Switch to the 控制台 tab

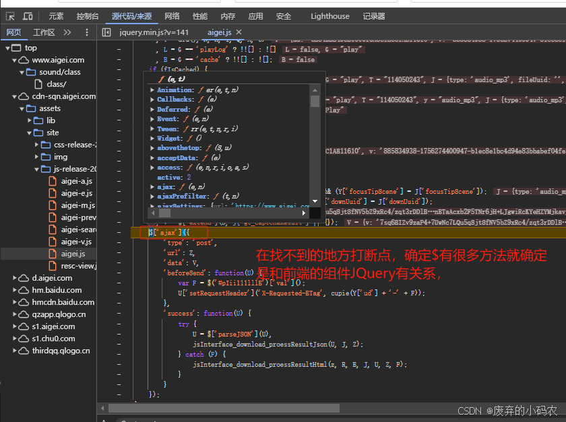tap(88, 16)
